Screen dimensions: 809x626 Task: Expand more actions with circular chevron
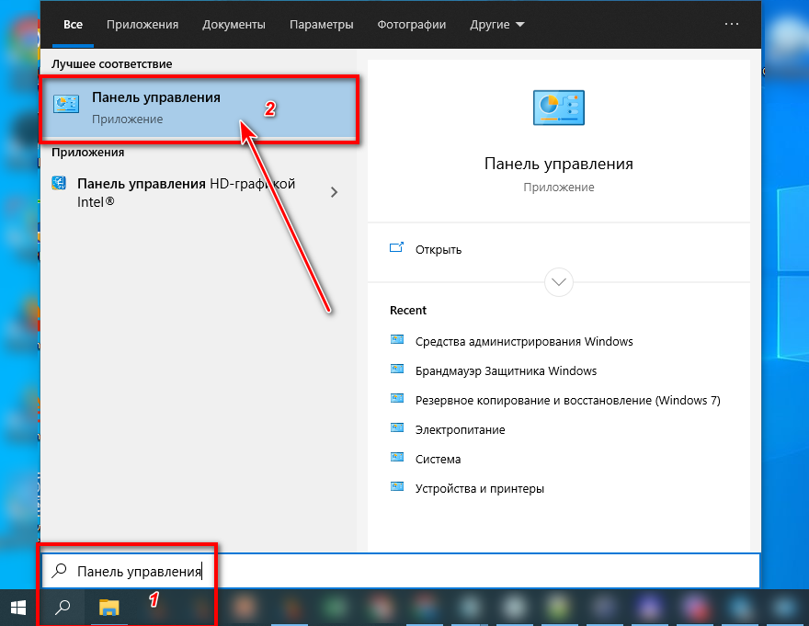[x=559, y=282]
